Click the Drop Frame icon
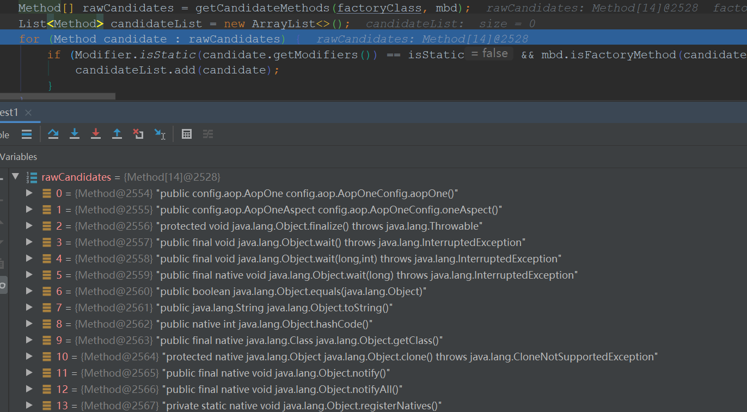 click(x=138, y=134)
